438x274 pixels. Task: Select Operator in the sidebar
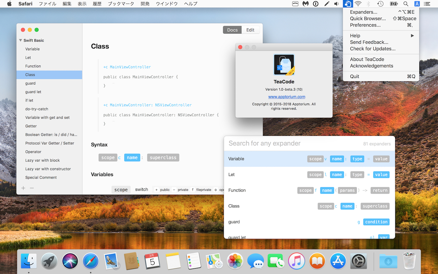[x=49, y=152]
